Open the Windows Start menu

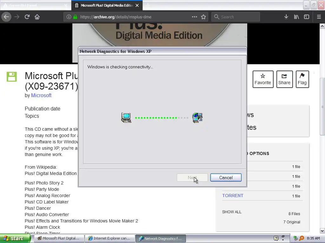(x=15, y=239)
